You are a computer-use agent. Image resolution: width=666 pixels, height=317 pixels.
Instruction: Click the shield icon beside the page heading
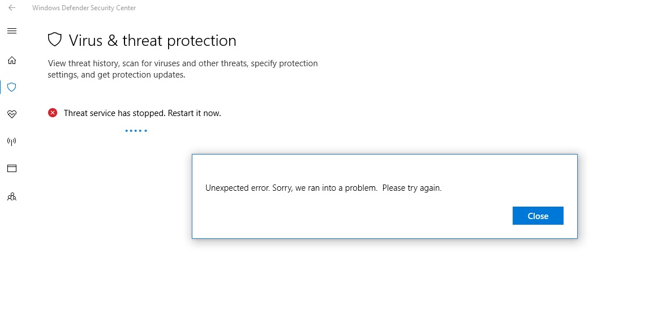(54, 40)
